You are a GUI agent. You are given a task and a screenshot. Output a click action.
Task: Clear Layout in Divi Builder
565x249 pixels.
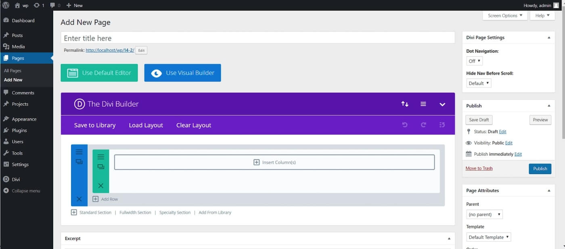194,125
